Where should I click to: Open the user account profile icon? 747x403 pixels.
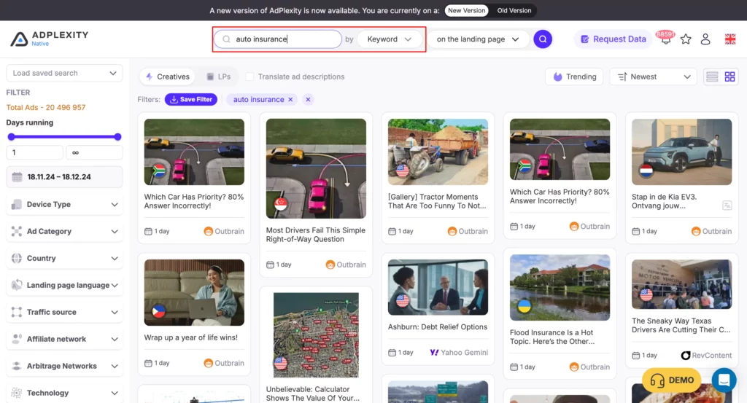705,39
